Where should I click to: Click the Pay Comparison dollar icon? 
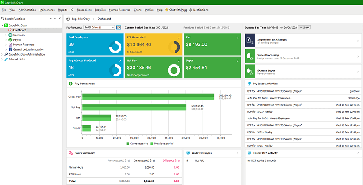point(71,84)
